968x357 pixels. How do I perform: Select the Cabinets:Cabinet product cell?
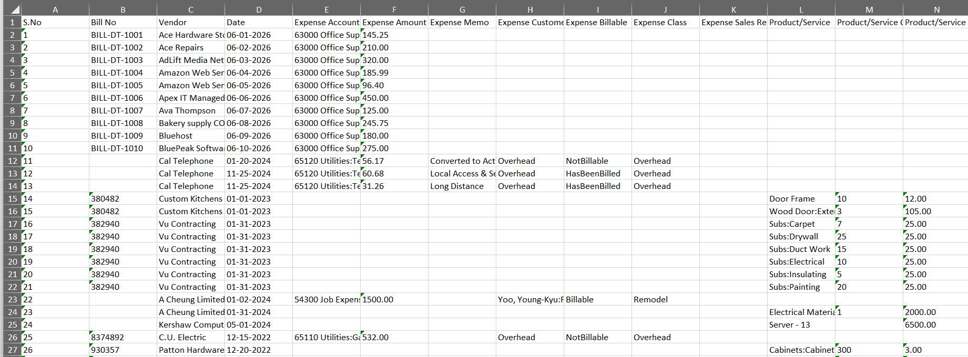801,350
